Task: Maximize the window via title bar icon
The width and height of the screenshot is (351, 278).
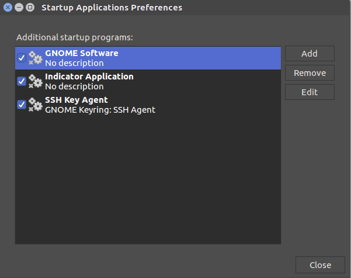Action: click(30, 8)
